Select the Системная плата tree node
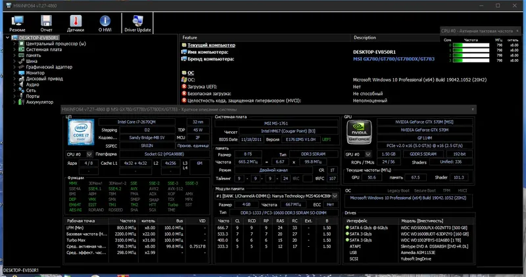This screenshot has height=277, width=526. 43,49
